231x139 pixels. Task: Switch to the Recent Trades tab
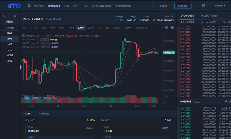click(x=209, y=16)
